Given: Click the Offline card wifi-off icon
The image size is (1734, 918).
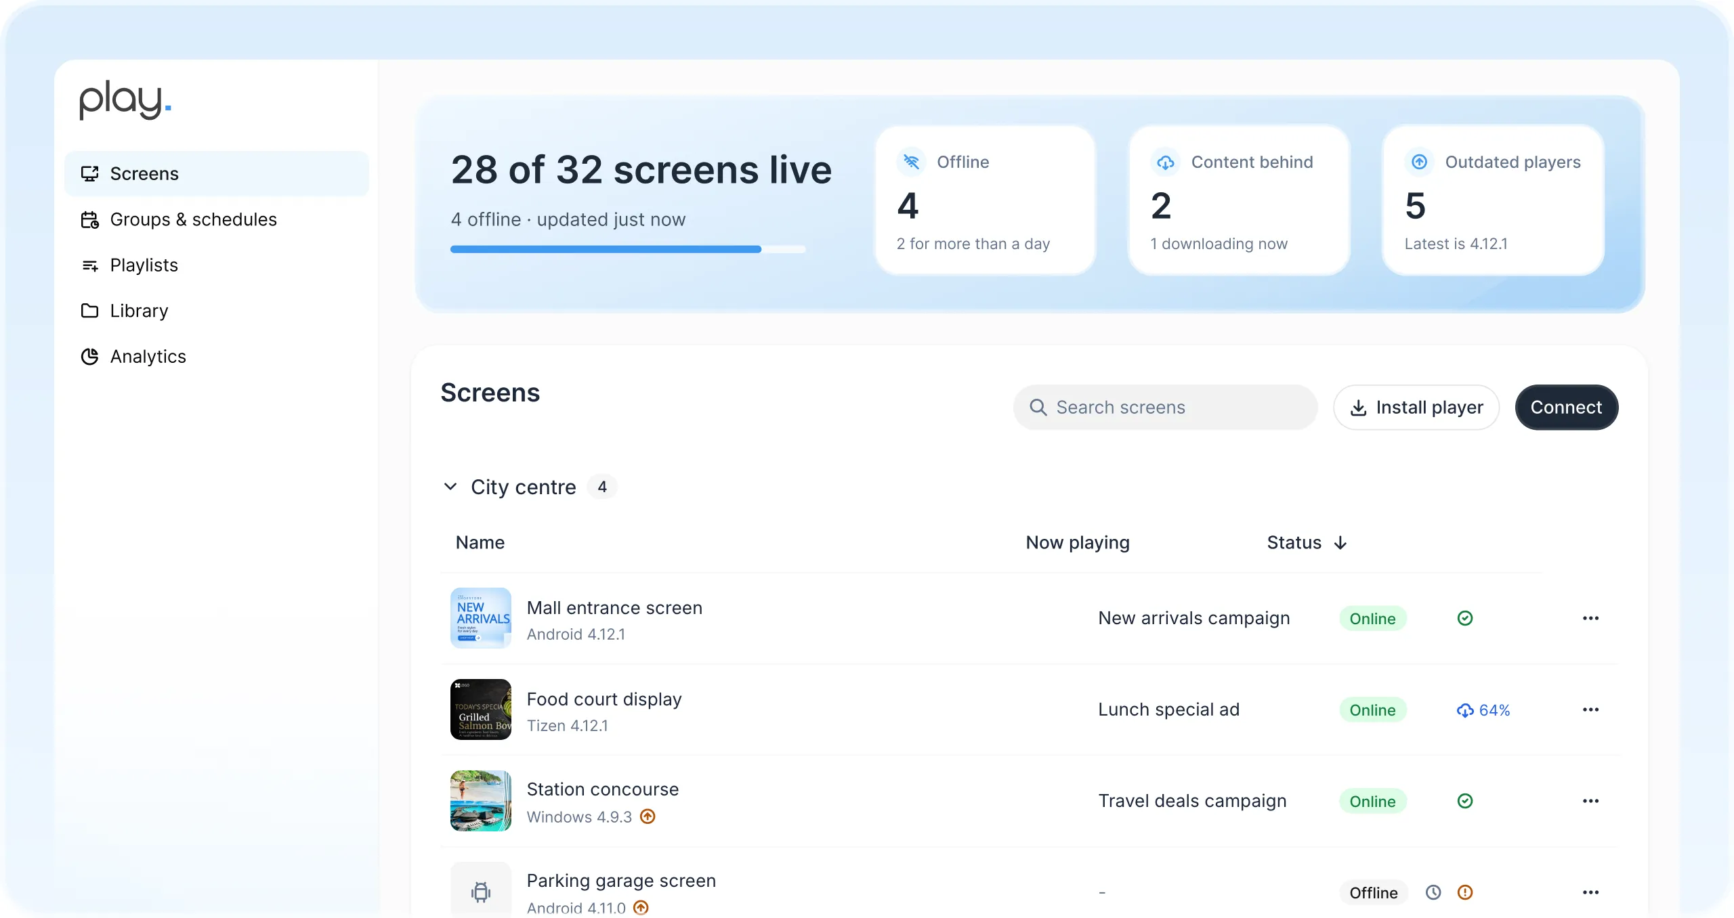Looking at the screenshot, I should coord(911,162).
